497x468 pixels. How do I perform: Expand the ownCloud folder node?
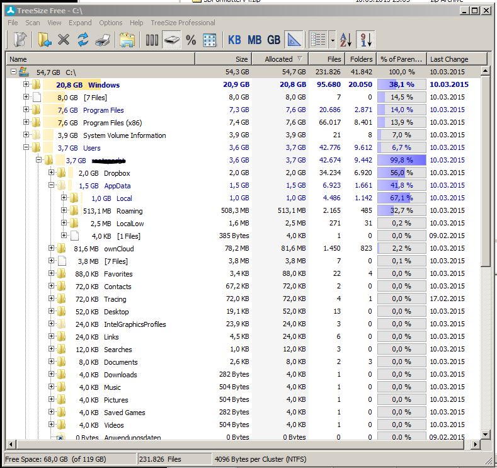tap(51, 248)
